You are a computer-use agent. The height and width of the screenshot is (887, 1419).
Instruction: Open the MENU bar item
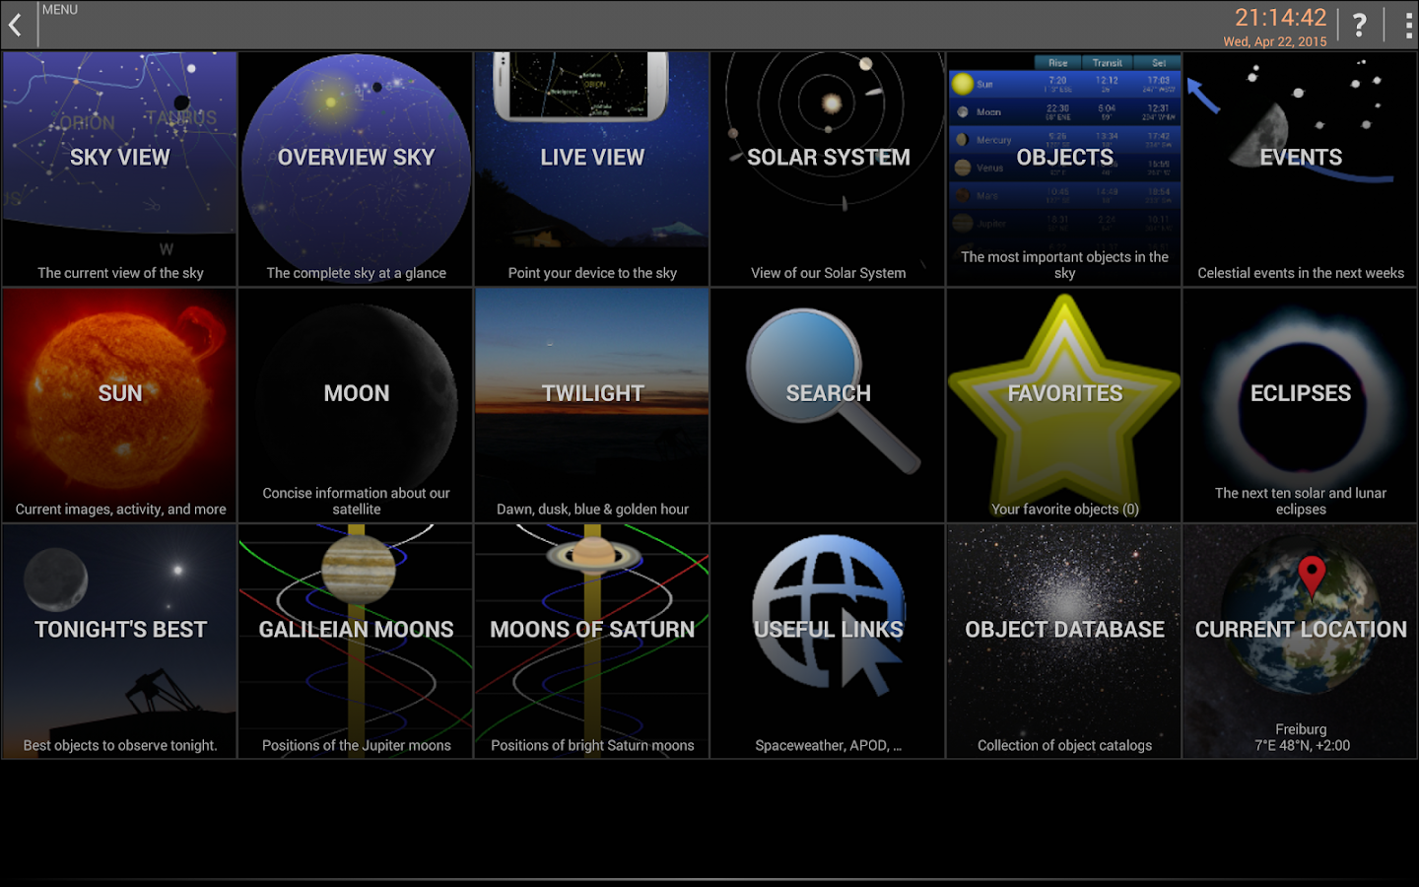59,9
